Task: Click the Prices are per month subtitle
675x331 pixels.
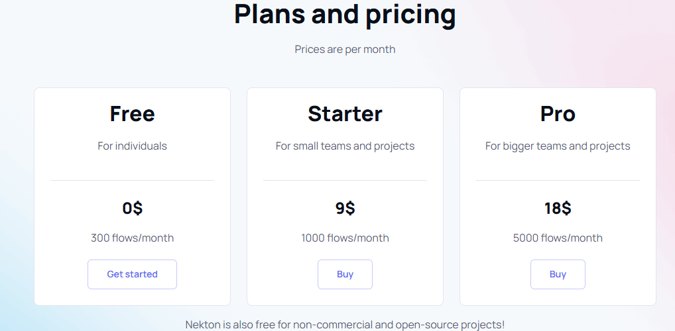Action: 345,49
